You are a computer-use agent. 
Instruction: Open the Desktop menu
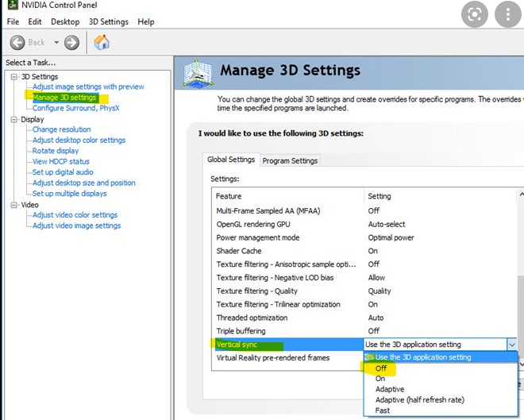point(65,21)
